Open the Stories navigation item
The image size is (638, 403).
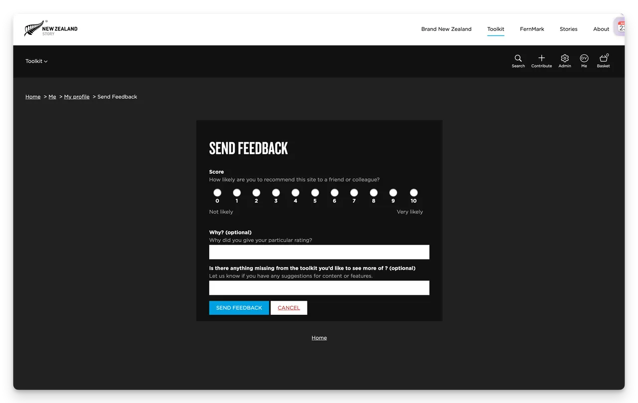point(568,29)
